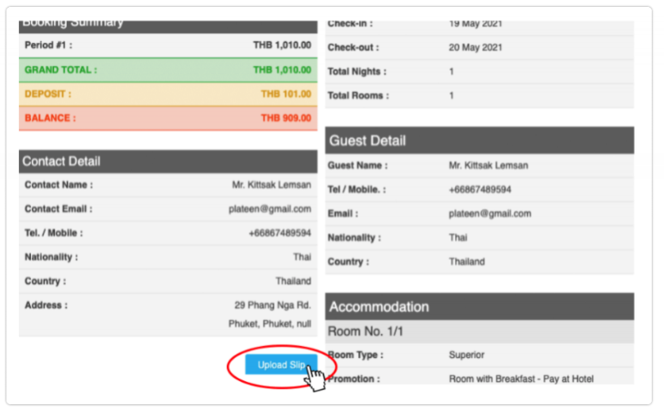Click the Guest Detail section header
The width and height of the screenshot is (664, 412).
click(x=368, y=140)
